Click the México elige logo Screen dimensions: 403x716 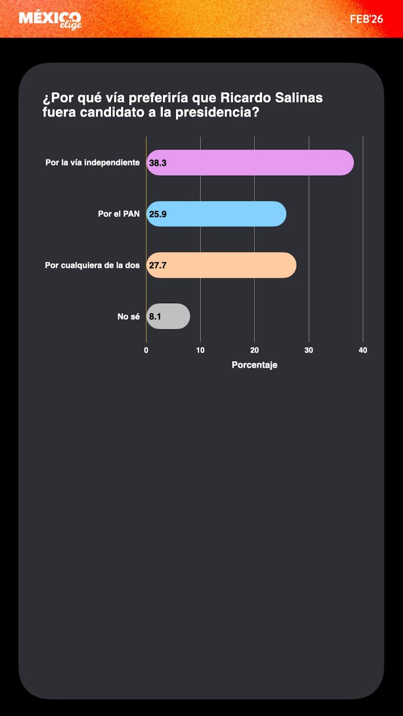(50, 20)
